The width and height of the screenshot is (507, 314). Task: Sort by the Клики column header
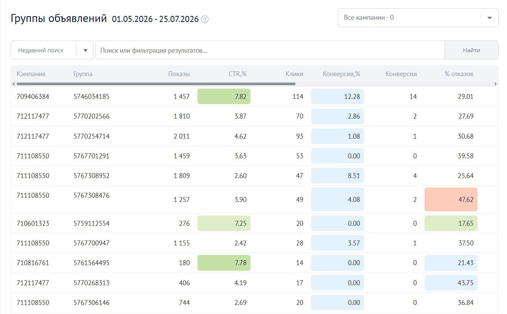(x=294, y=74)
